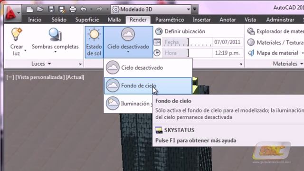Expand the Materiales panel title

click(x=288, y=64)
